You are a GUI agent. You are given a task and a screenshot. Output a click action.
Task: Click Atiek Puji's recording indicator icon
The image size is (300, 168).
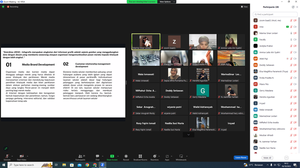click(x=287, y=59)
